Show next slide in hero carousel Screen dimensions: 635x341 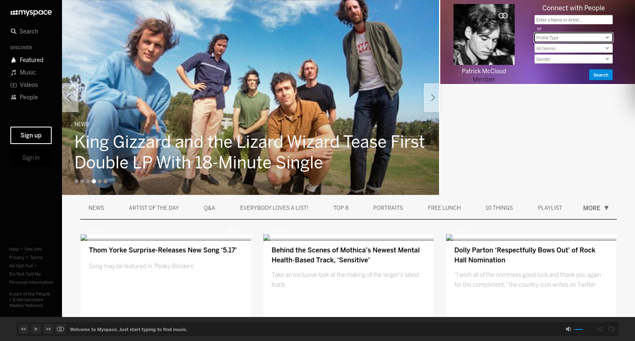(x=432, y=98)
